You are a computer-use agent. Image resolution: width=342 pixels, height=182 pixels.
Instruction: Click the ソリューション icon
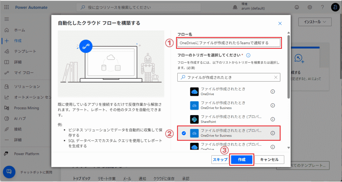point(7,87)
